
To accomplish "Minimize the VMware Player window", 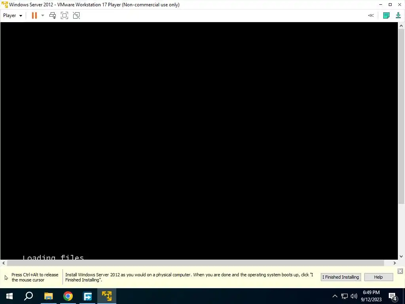I will click(x=380, y=5).
